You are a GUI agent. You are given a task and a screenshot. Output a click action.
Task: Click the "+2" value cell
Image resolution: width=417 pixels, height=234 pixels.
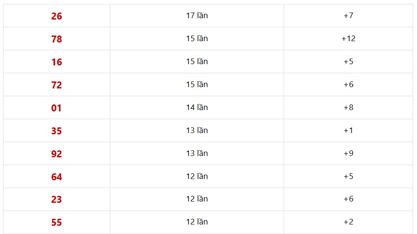(x=348, y=222)
